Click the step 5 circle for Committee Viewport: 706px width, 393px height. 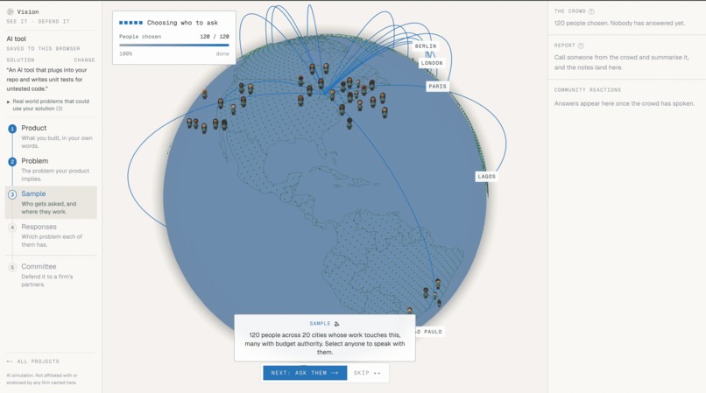point(12,268)
